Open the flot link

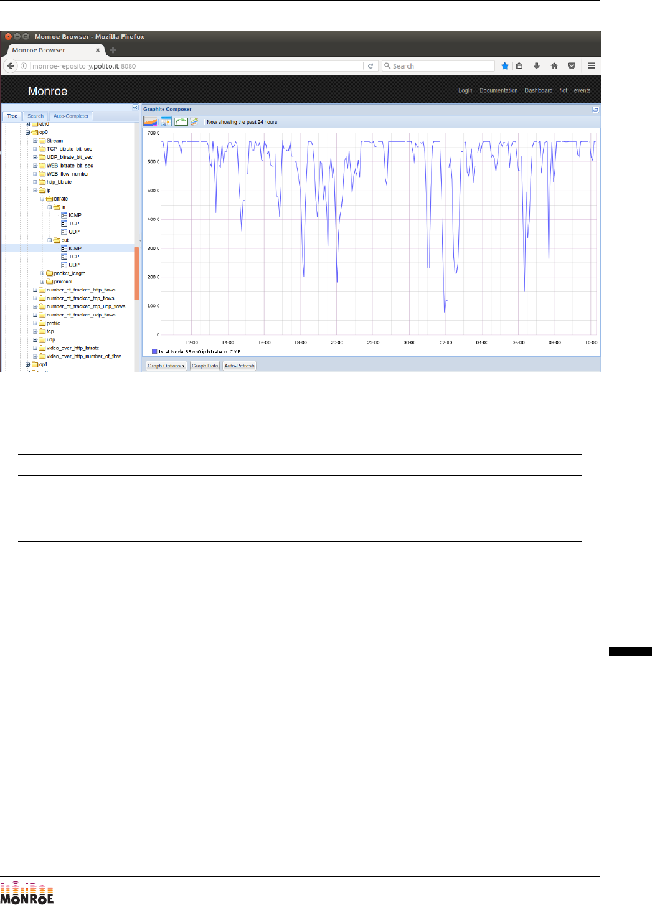click(x=563, y=90)
